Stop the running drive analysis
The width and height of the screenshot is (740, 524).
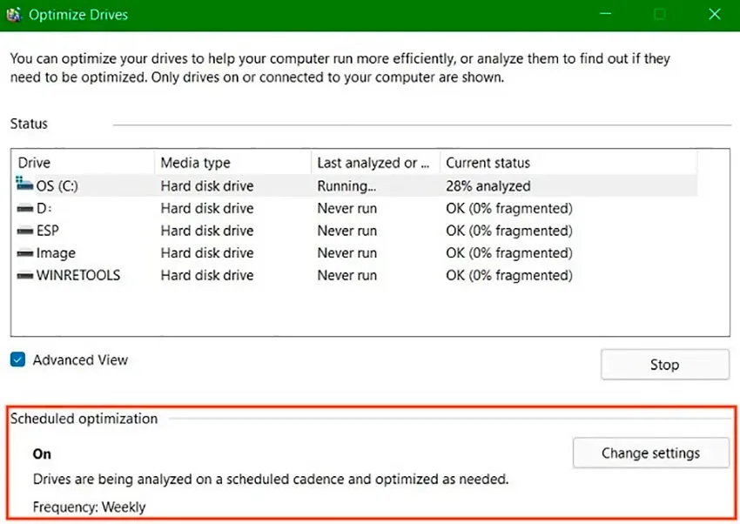tap(664, 364)
